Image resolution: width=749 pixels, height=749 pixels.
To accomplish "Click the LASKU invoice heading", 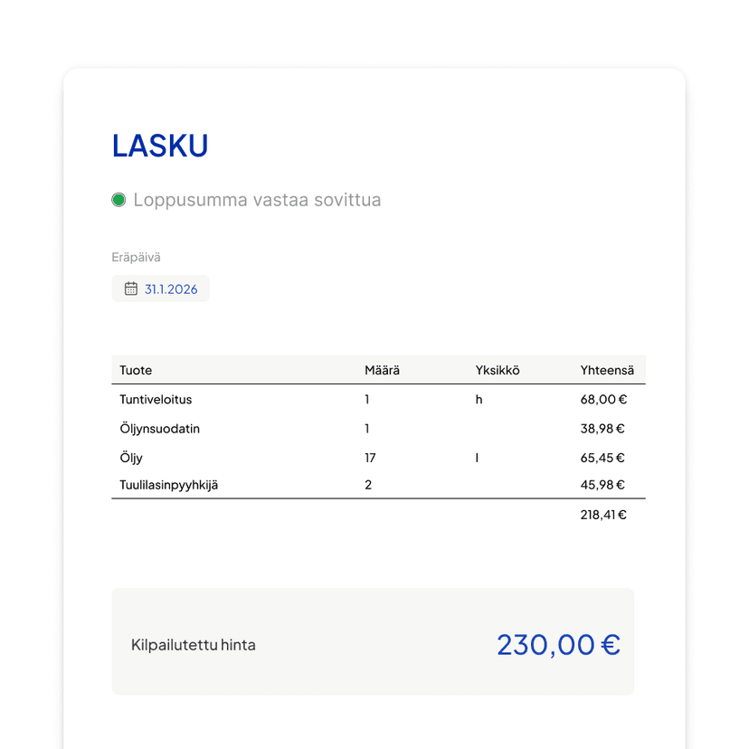I will click(x=159, y=145).
